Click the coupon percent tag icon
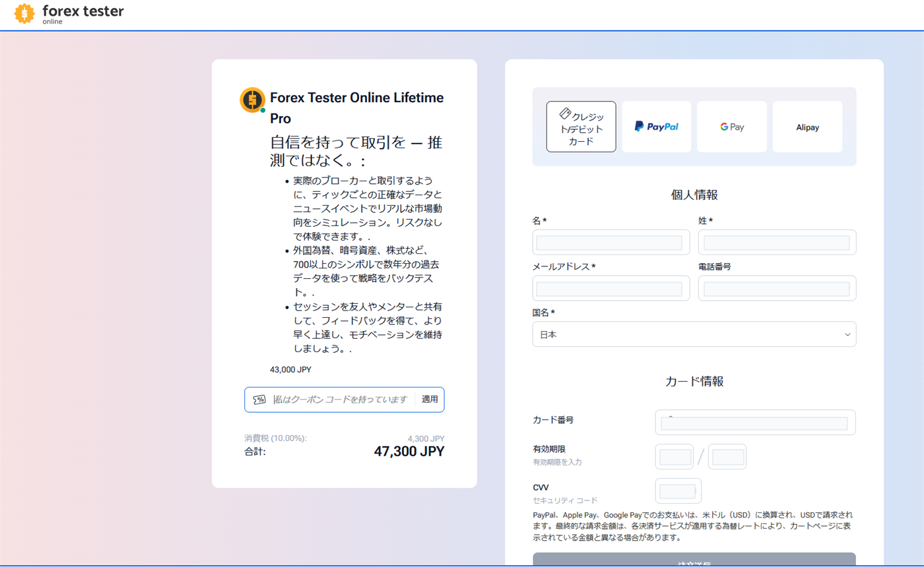 tap(259, 400)
